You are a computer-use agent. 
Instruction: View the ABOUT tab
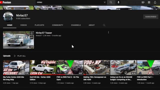(92, 25)
